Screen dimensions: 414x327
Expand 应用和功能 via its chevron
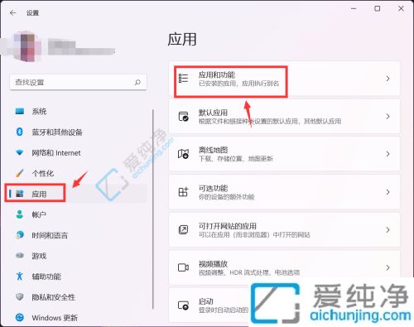point(388,79)
